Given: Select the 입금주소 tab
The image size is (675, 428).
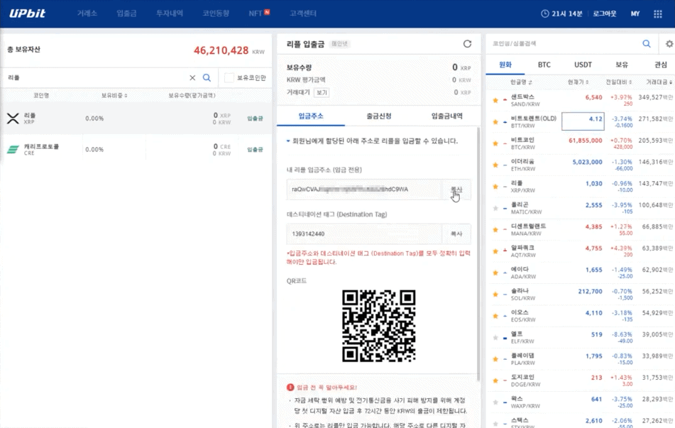Looking at the screenshot, I should (x=311, y=116).
